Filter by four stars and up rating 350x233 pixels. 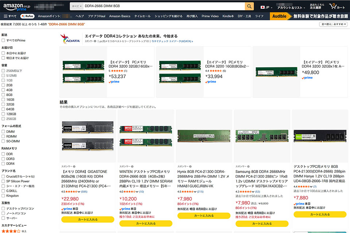click(x=11, y=231)
